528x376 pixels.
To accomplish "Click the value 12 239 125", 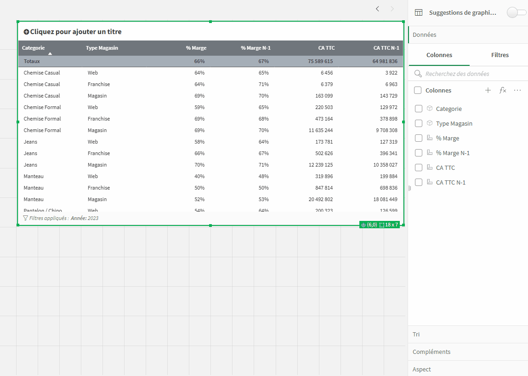I will (321, 165).
